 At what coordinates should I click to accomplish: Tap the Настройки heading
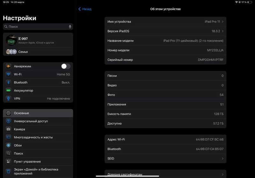[x=19, y=18]
